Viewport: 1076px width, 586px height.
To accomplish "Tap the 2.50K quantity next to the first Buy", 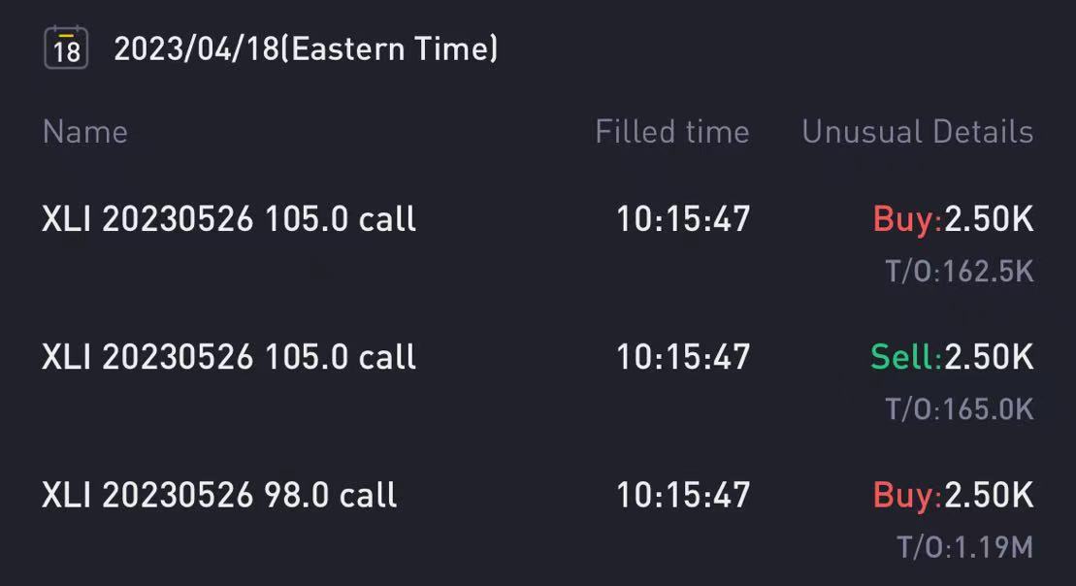I will (x=989, y=219).
